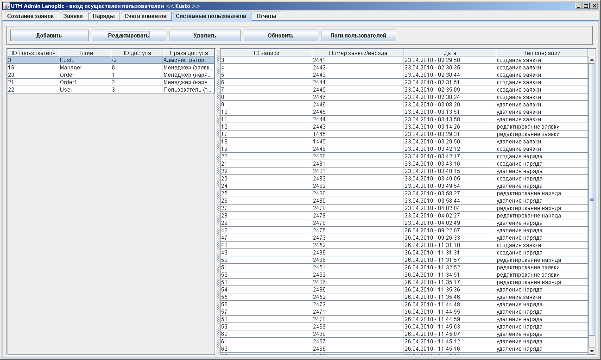Click request number cell 2441
Image resolution: width=601 pixels, height=360 pixels.
[x=358, y=60]
